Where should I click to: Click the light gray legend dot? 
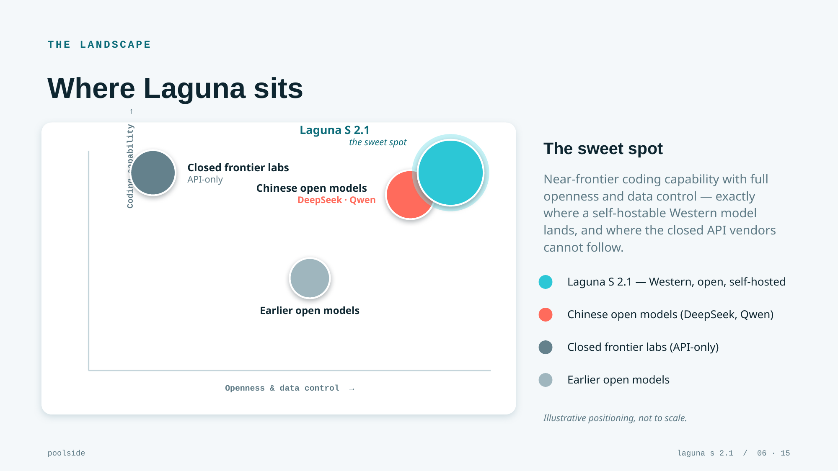pos(546,380)
